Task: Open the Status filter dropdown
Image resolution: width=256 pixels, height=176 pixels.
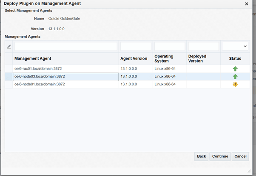Action: click(235, 46)
